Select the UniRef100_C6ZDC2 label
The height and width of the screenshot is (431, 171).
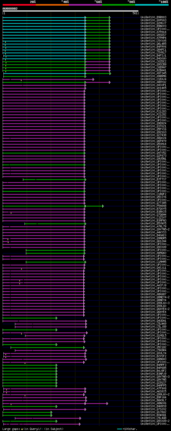(154, 61)
